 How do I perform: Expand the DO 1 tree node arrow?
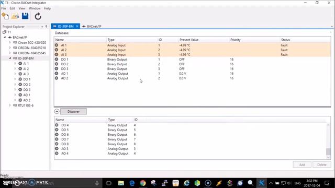pos(15,79)
